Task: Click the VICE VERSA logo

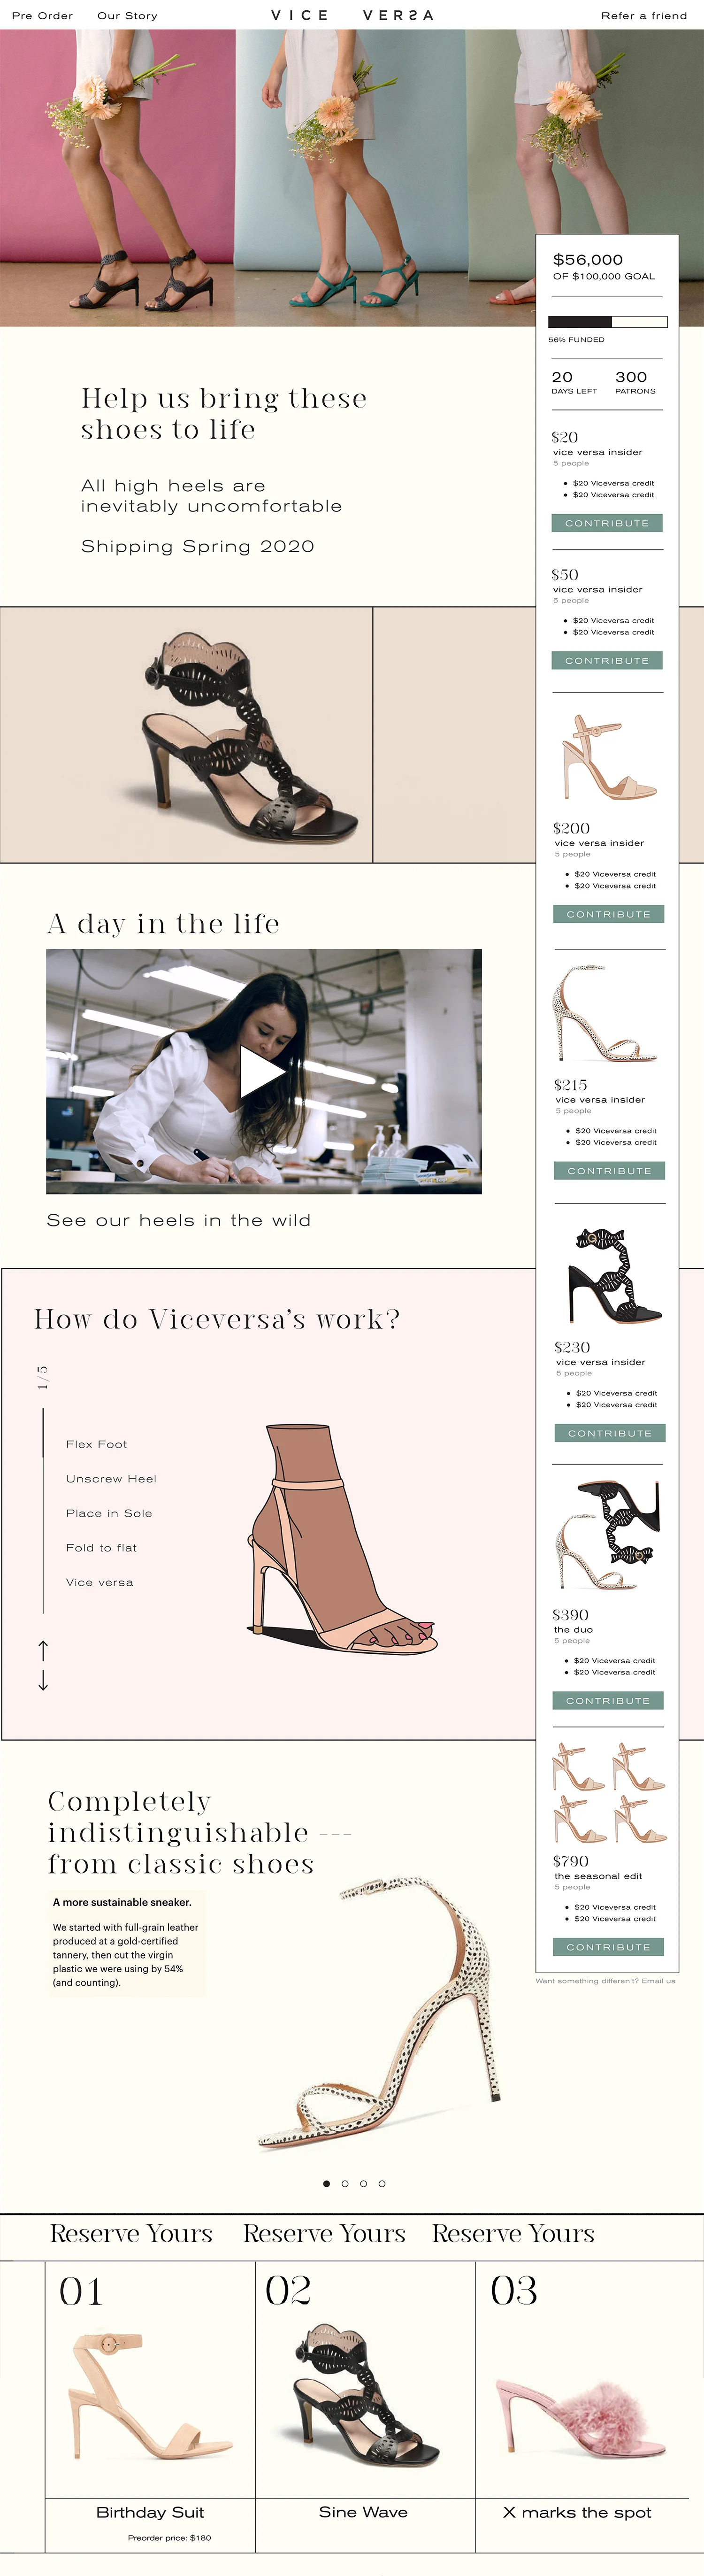Action: 352,15
